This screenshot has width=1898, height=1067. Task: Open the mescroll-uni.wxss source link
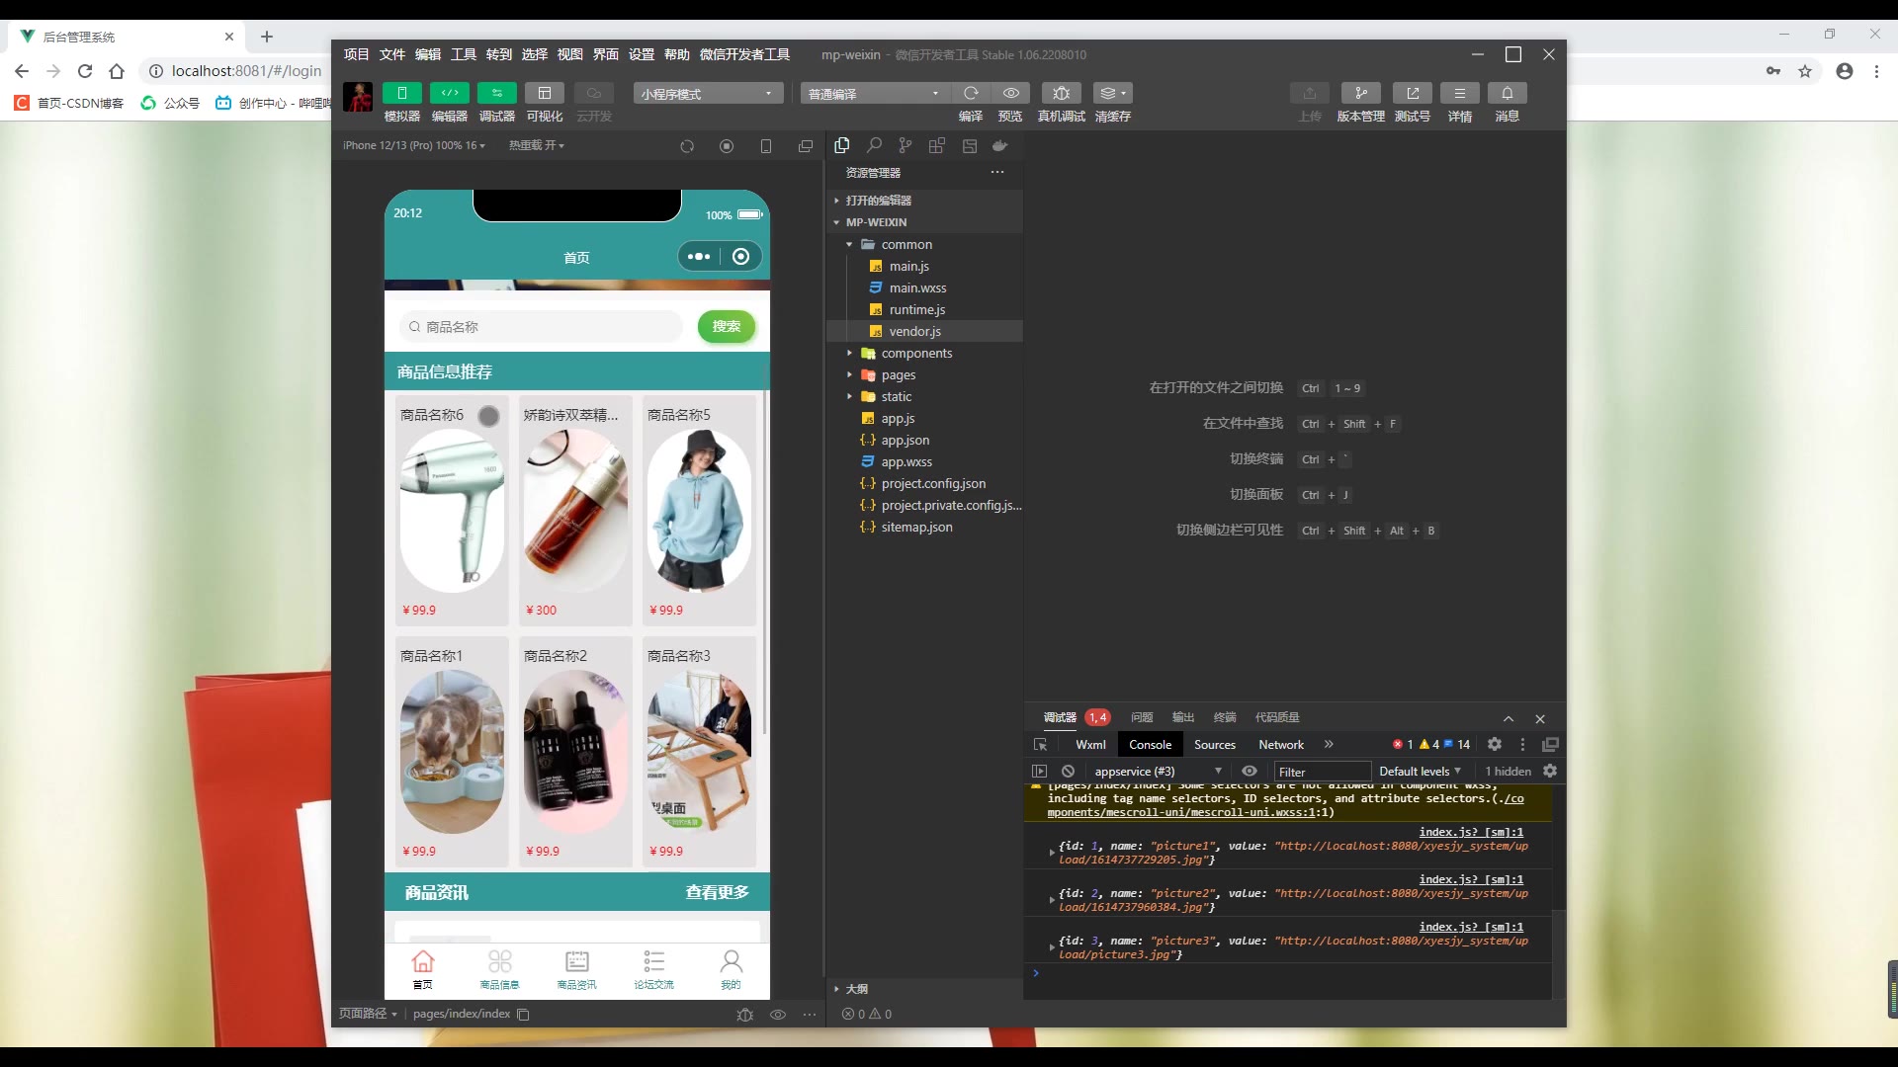(1285, 805)
